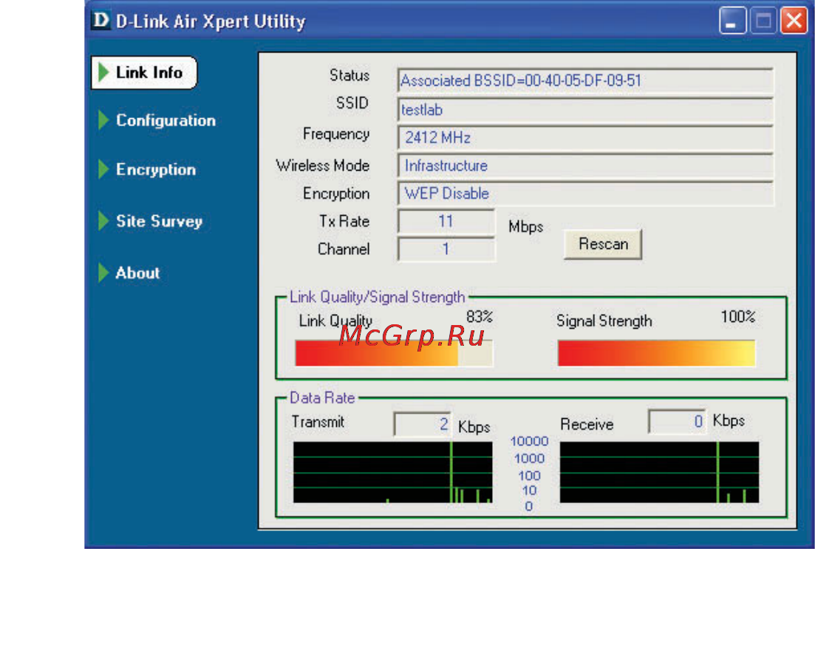Click the D-Link logo in title bar
Image resolution: width=815 pixels, height=670 pixels.
[x=100, y=21]
